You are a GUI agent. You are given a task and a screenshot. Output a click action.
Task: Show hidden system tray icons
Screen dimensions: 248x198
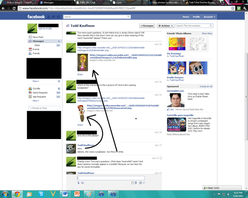click(214, 194)
